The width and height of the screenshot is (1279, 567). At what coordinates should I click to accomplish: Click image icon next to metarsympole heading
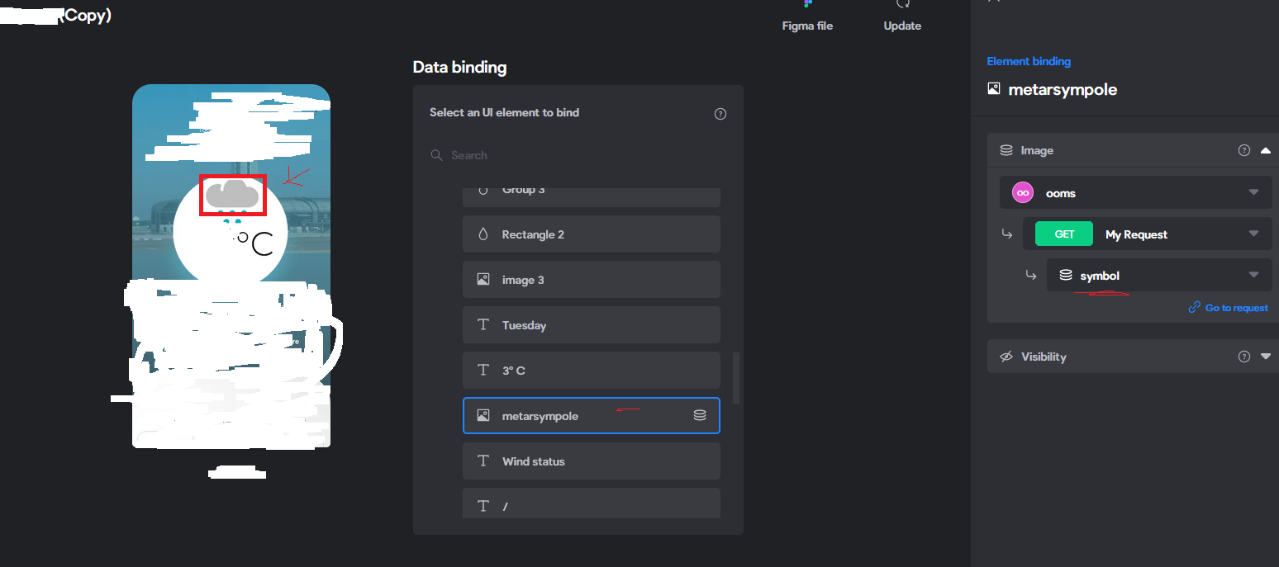(x=994, y=88)
